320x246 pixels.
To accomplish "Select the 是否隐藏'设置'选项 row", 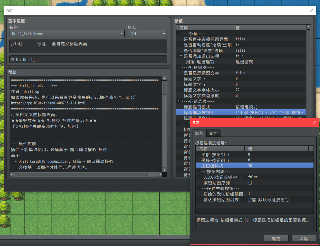I will coord(241,50).
